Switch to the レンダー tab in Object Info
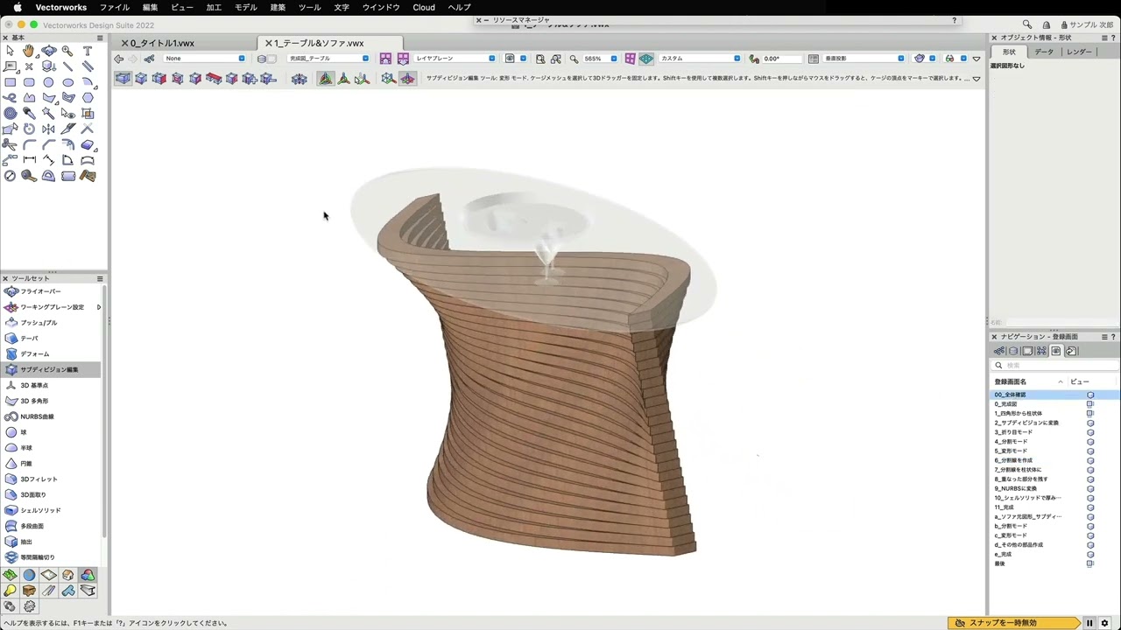The height and width of the screenshot is (630, 1121). pos(1079,52)
